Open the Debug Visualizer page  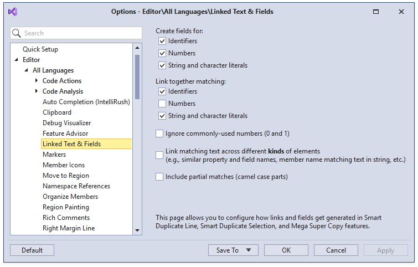(66, 123)
